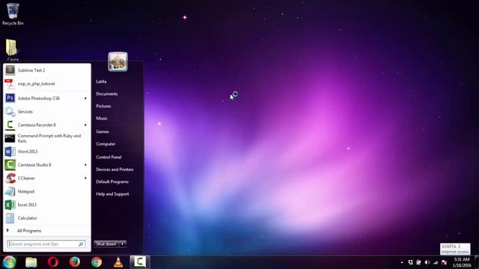
Task: Switch to Camtasia in the taskbar
Action: pos(140,262)
